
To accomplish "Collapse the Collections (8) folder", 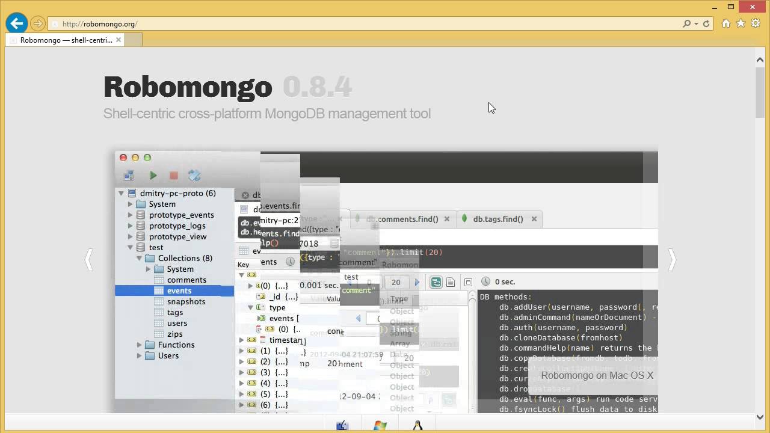I will pyautogui.click(x=139, y=259).
